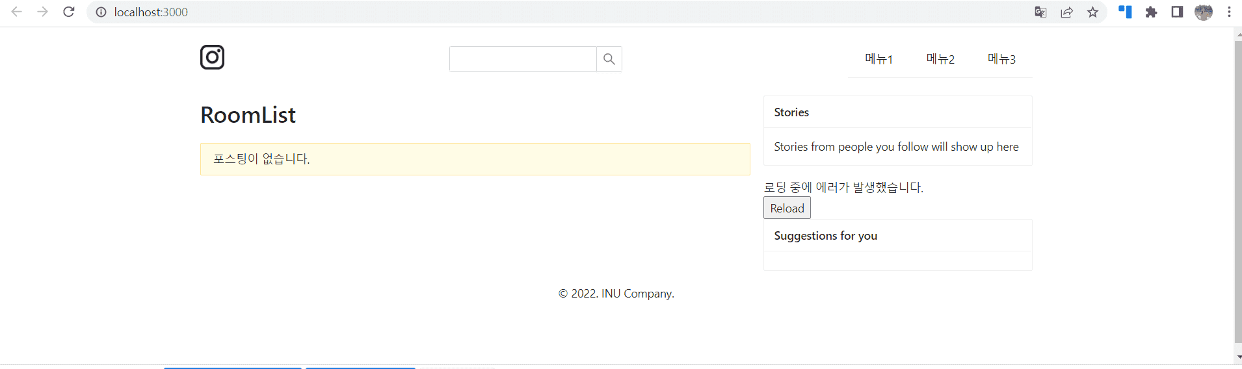
Task: Bookmark this page with the star icon
Action: [1092, 12]
